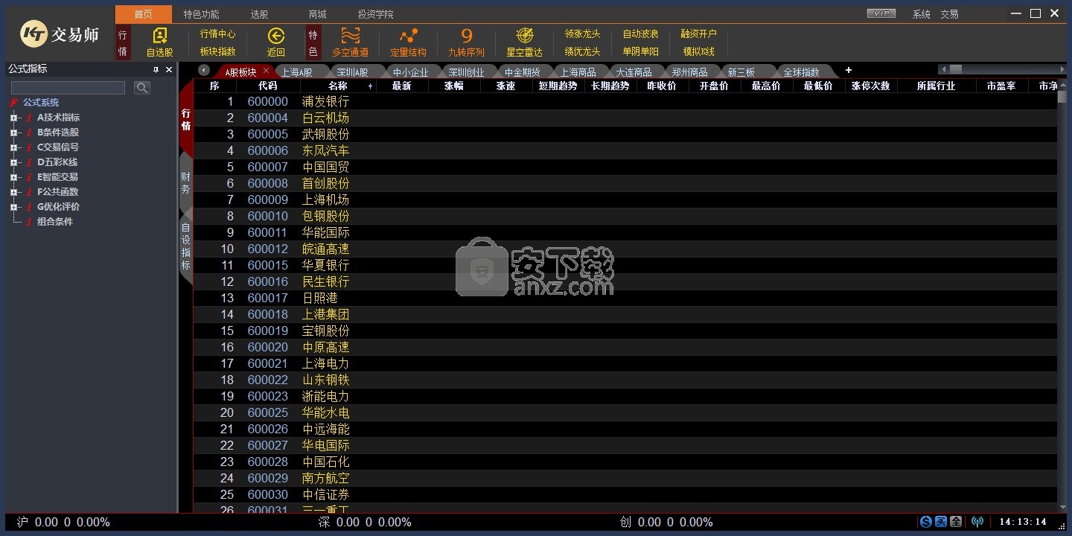This screenshot has width=1072, height=536.
Task: Expand the B条件选股 tree node
Action: [x=13, y=133]
